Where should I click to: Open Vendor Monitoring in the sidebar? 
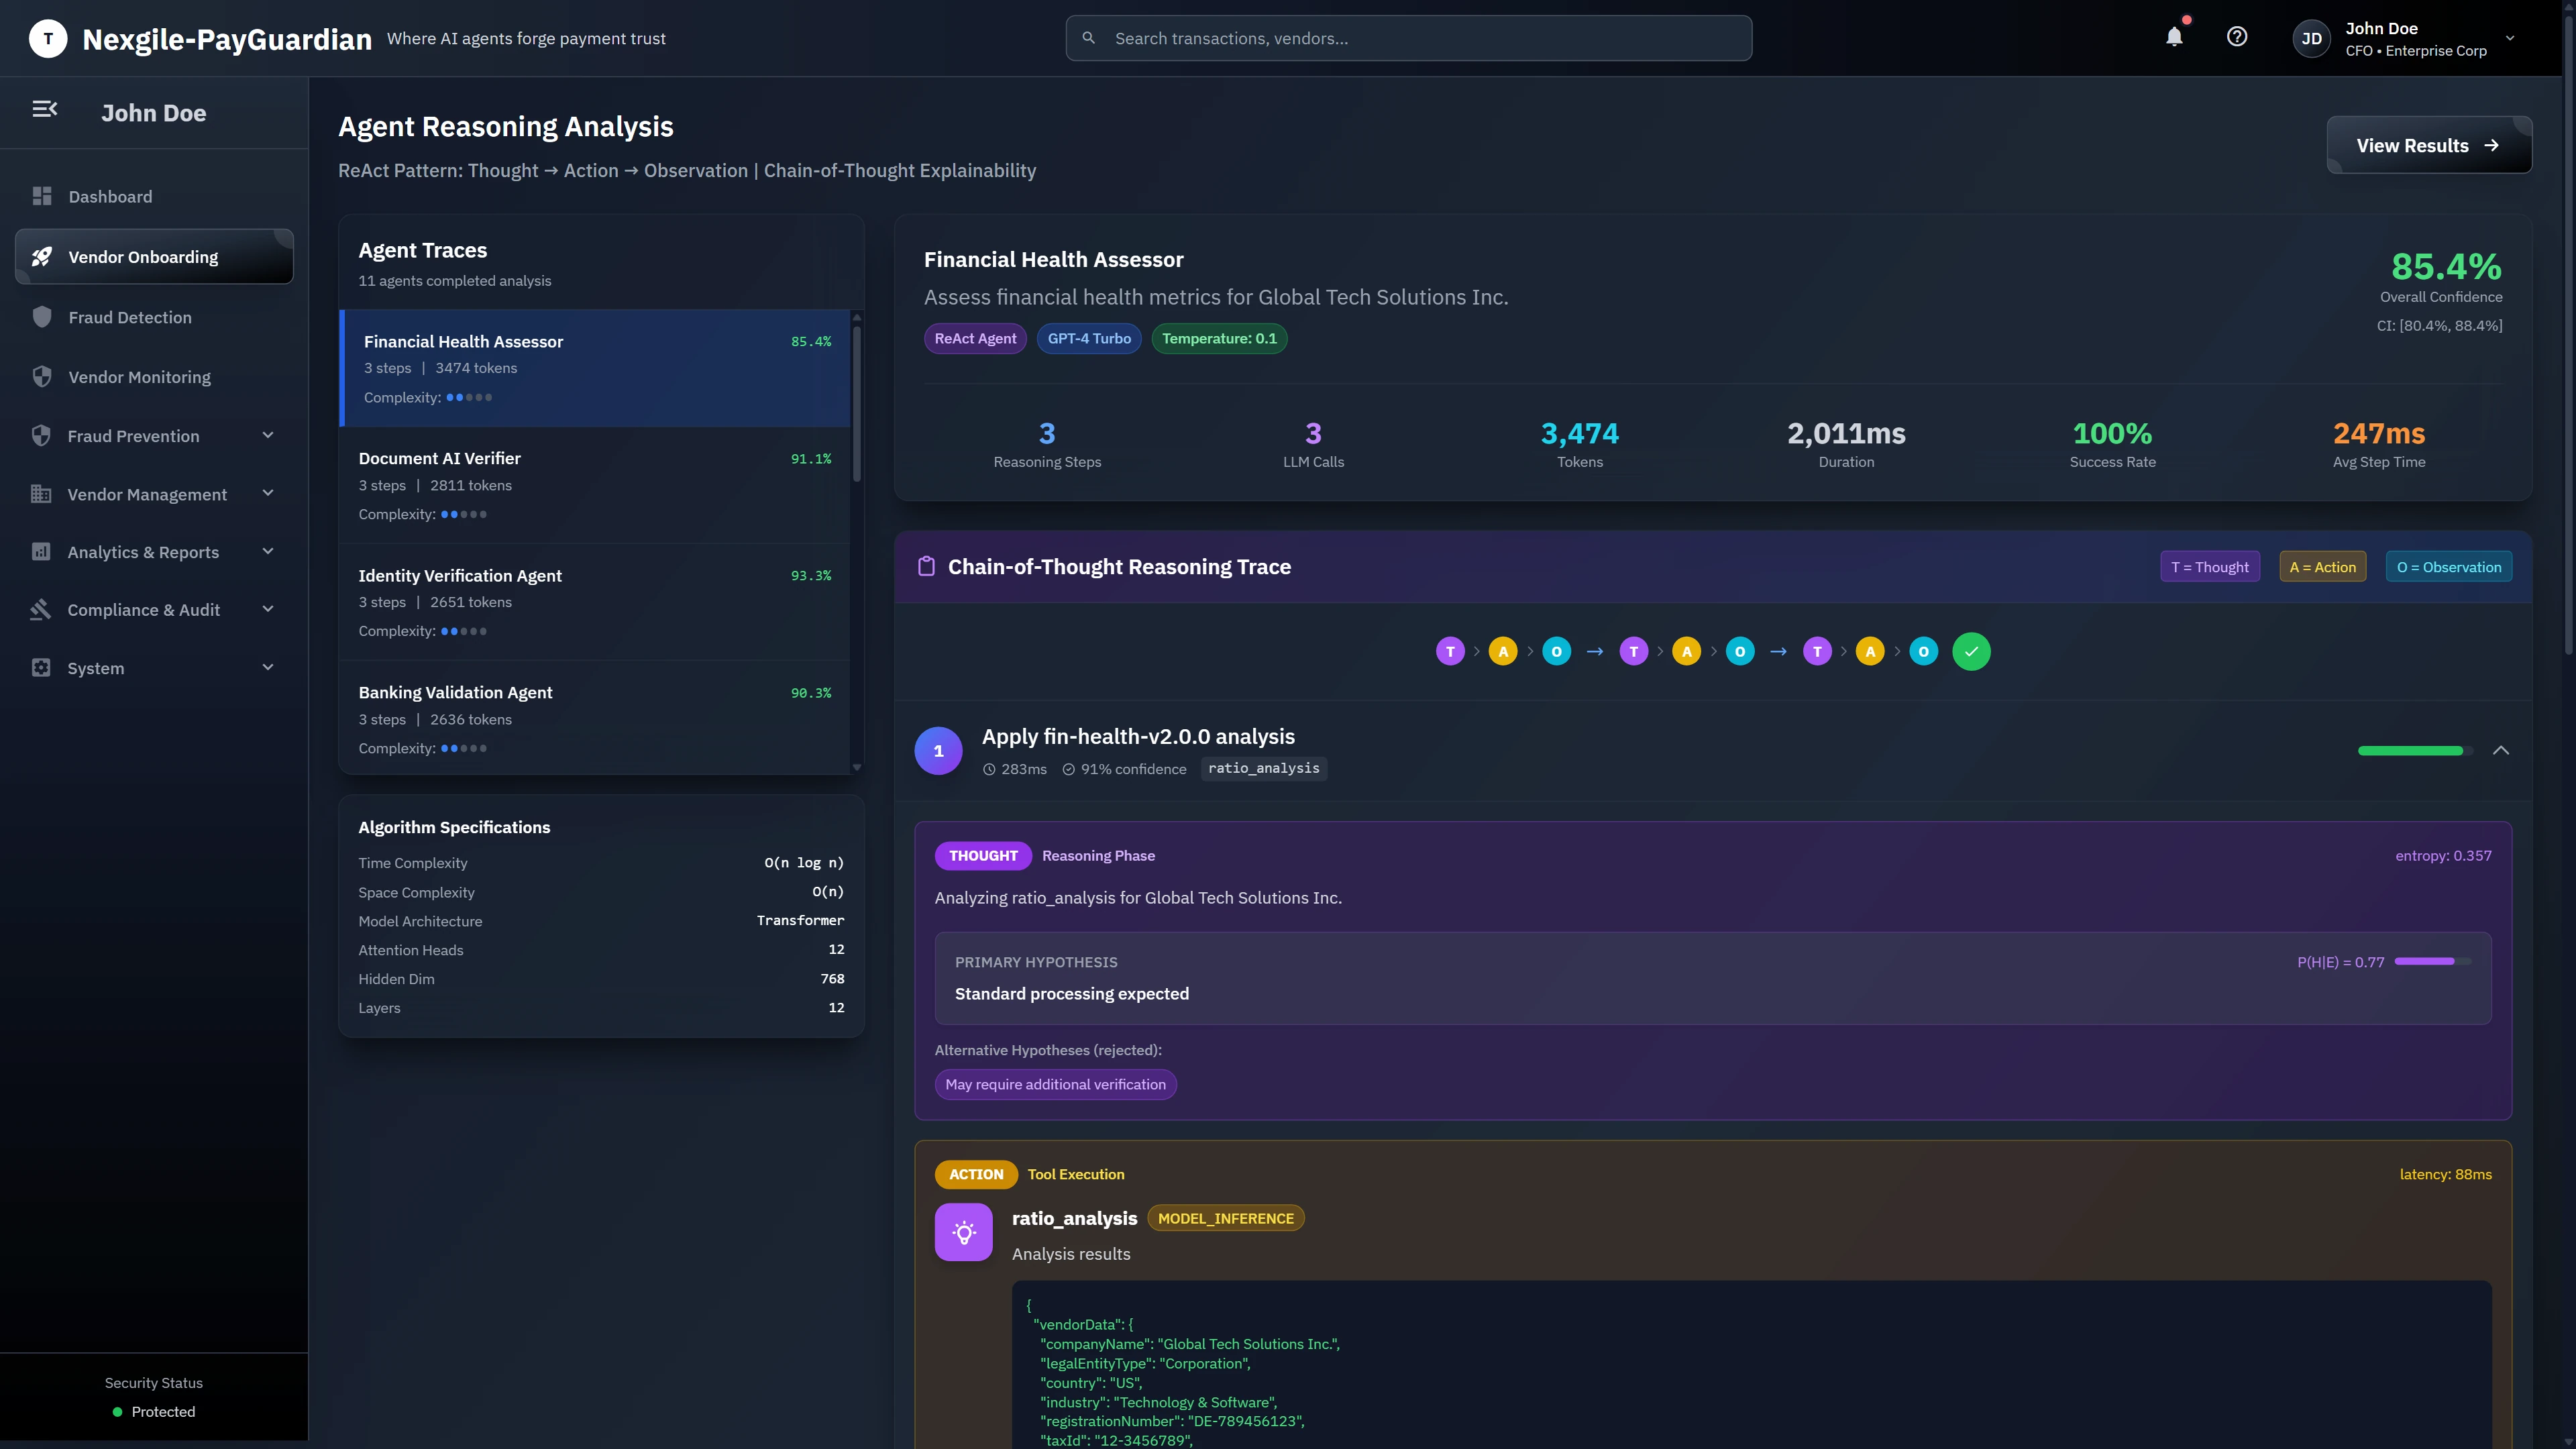pyautogui.click(x=139, y=377)
